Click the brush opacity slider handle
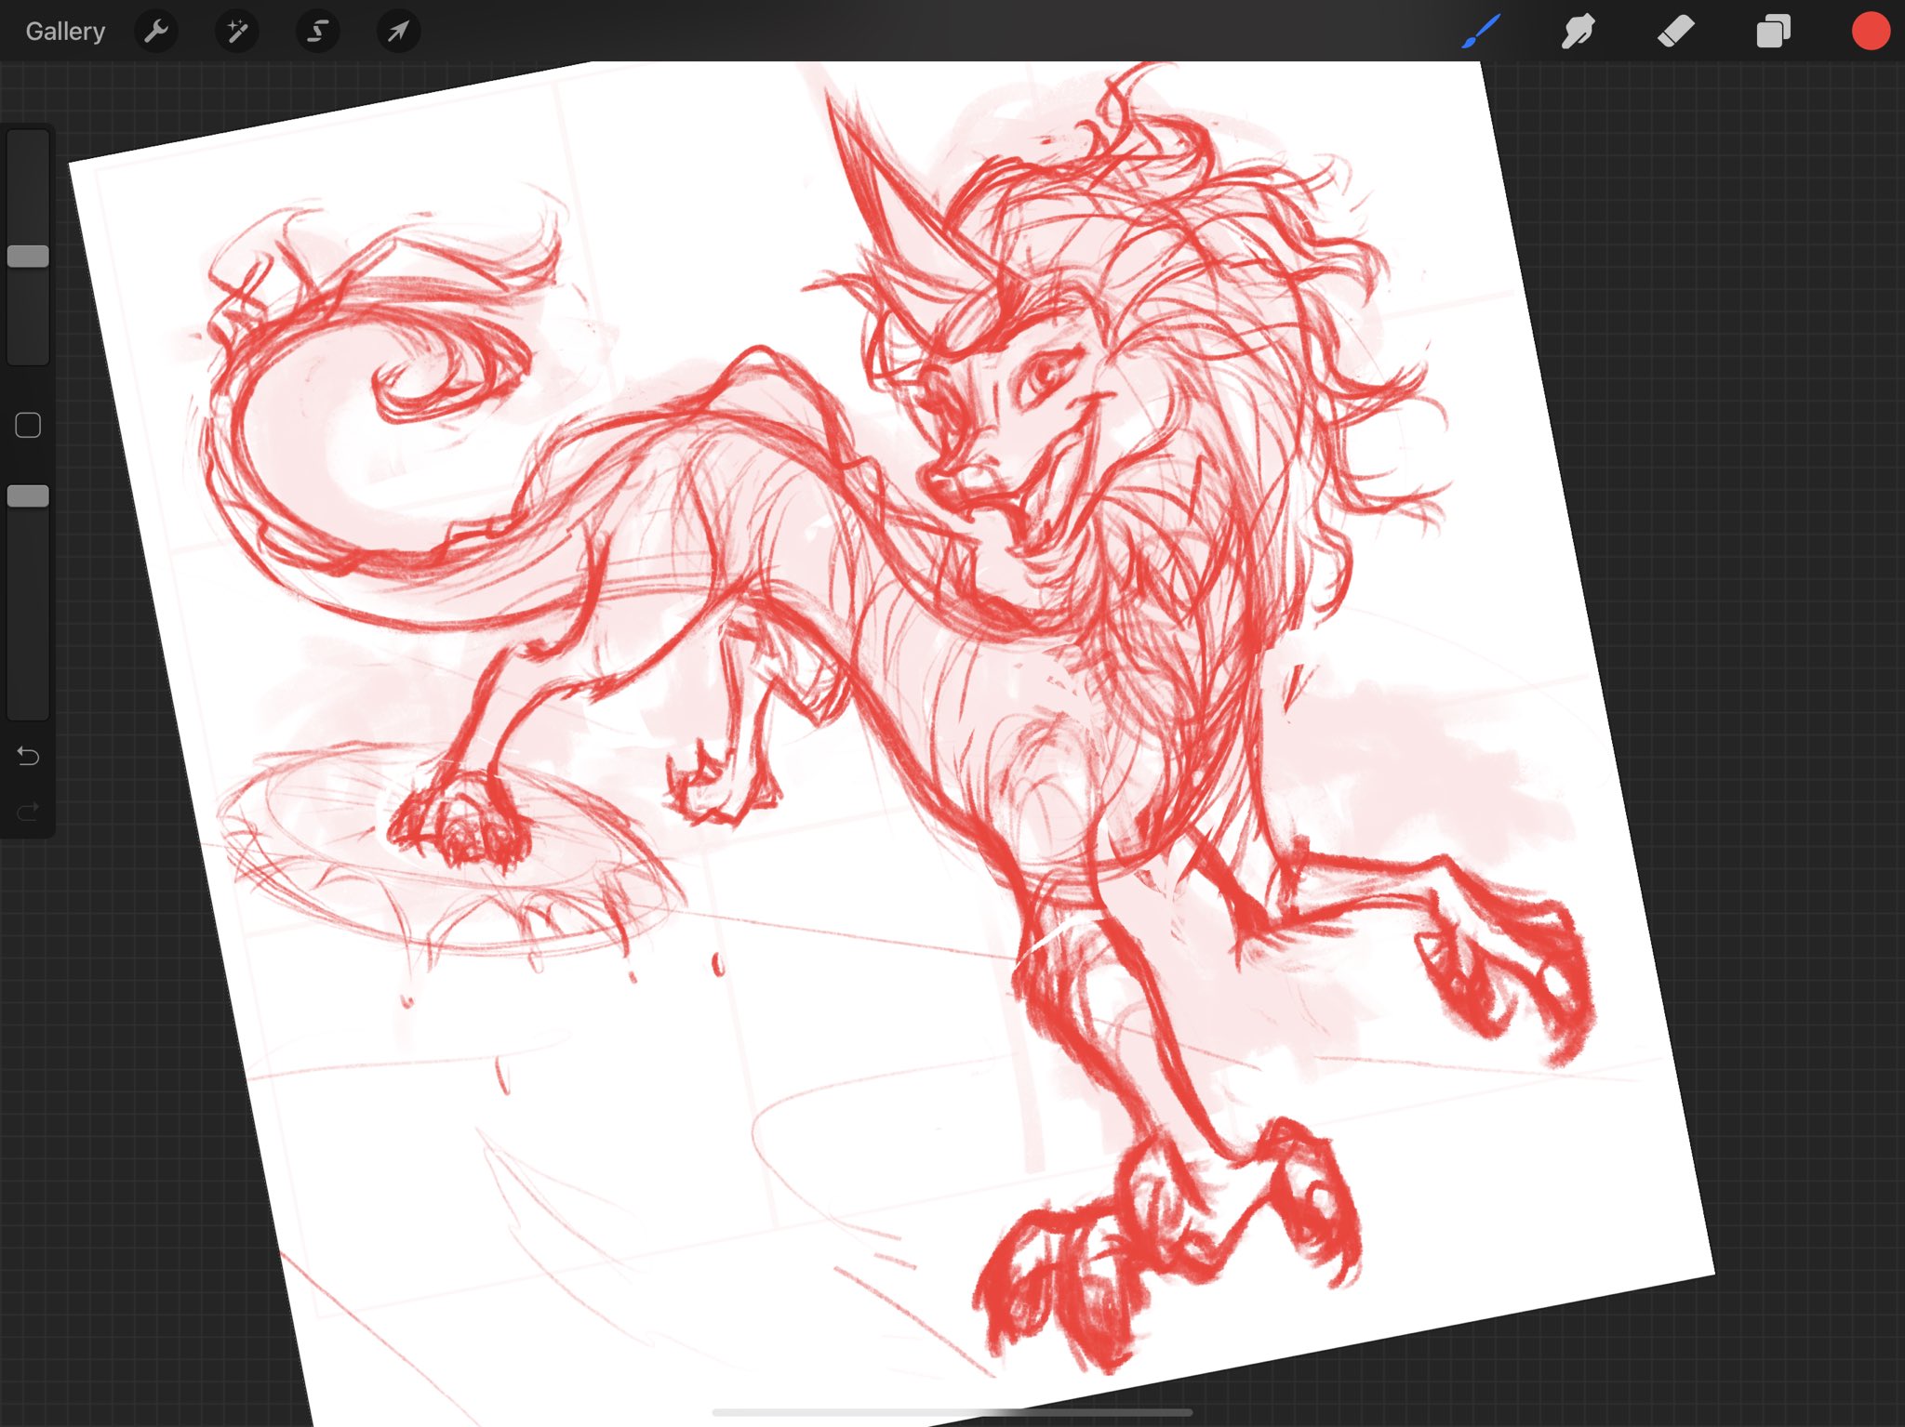 tap(28, 496)
